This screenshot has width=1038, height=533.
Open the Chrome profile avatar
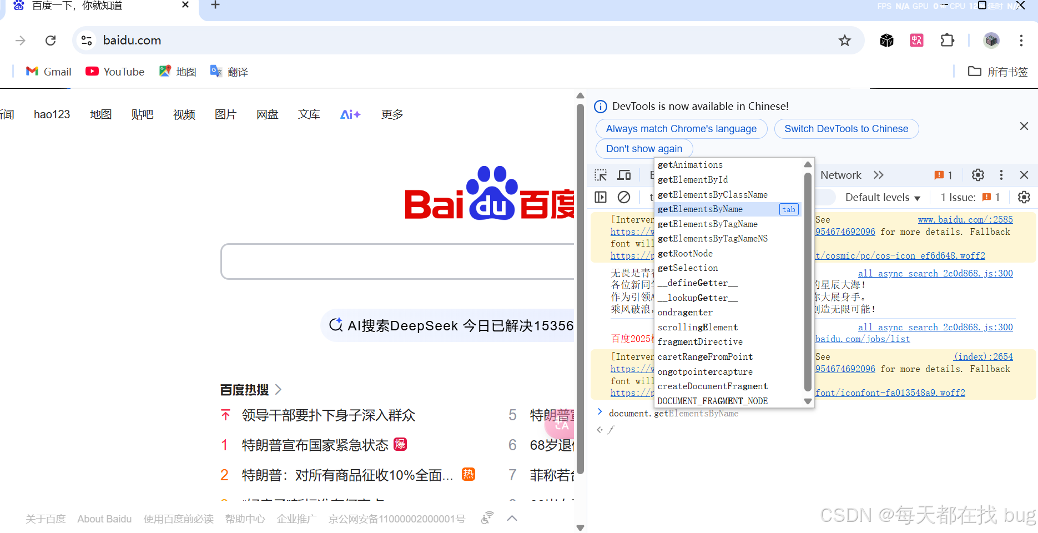coord(991,41)
